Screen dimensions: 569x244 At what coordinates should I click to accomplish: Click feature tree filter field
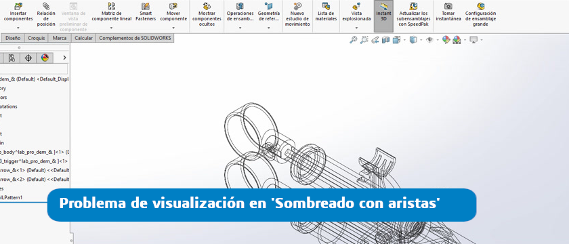coord(34,69)
